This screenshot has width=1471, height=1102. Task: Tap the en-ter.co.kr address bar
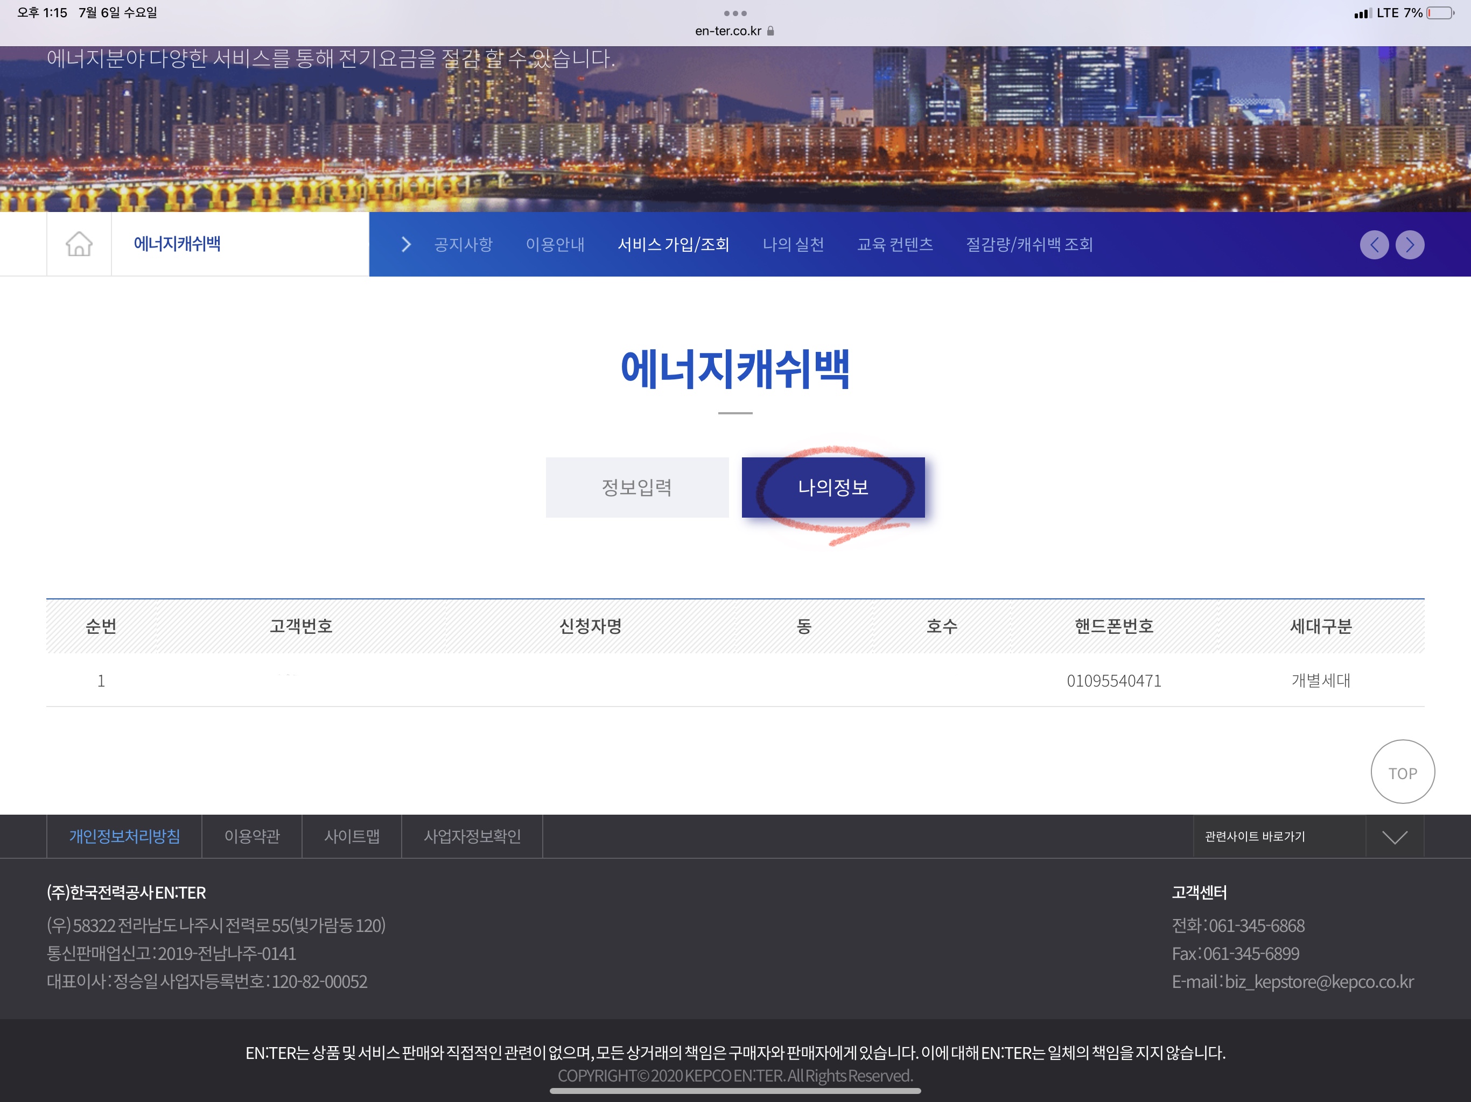click(728, 31)
